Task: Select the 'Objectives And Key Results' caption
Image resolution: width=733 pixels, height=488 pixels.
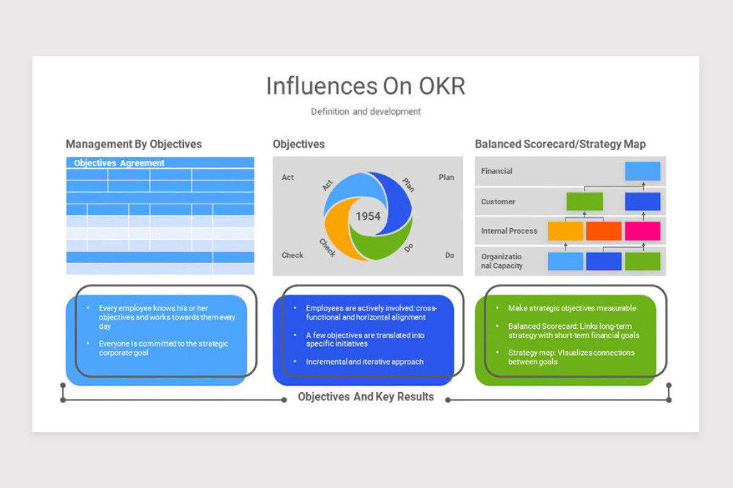Action: (x=366, y=396)
